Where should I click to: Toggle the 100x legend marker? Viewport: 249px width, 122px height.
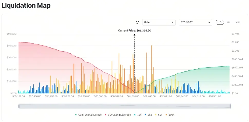point(167,115)
